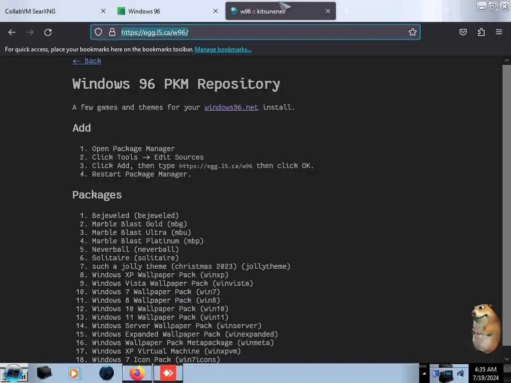This screenshot has height=383, width=511.
Task: Show hidden tray icons arrow
Action: click(424, 374)
